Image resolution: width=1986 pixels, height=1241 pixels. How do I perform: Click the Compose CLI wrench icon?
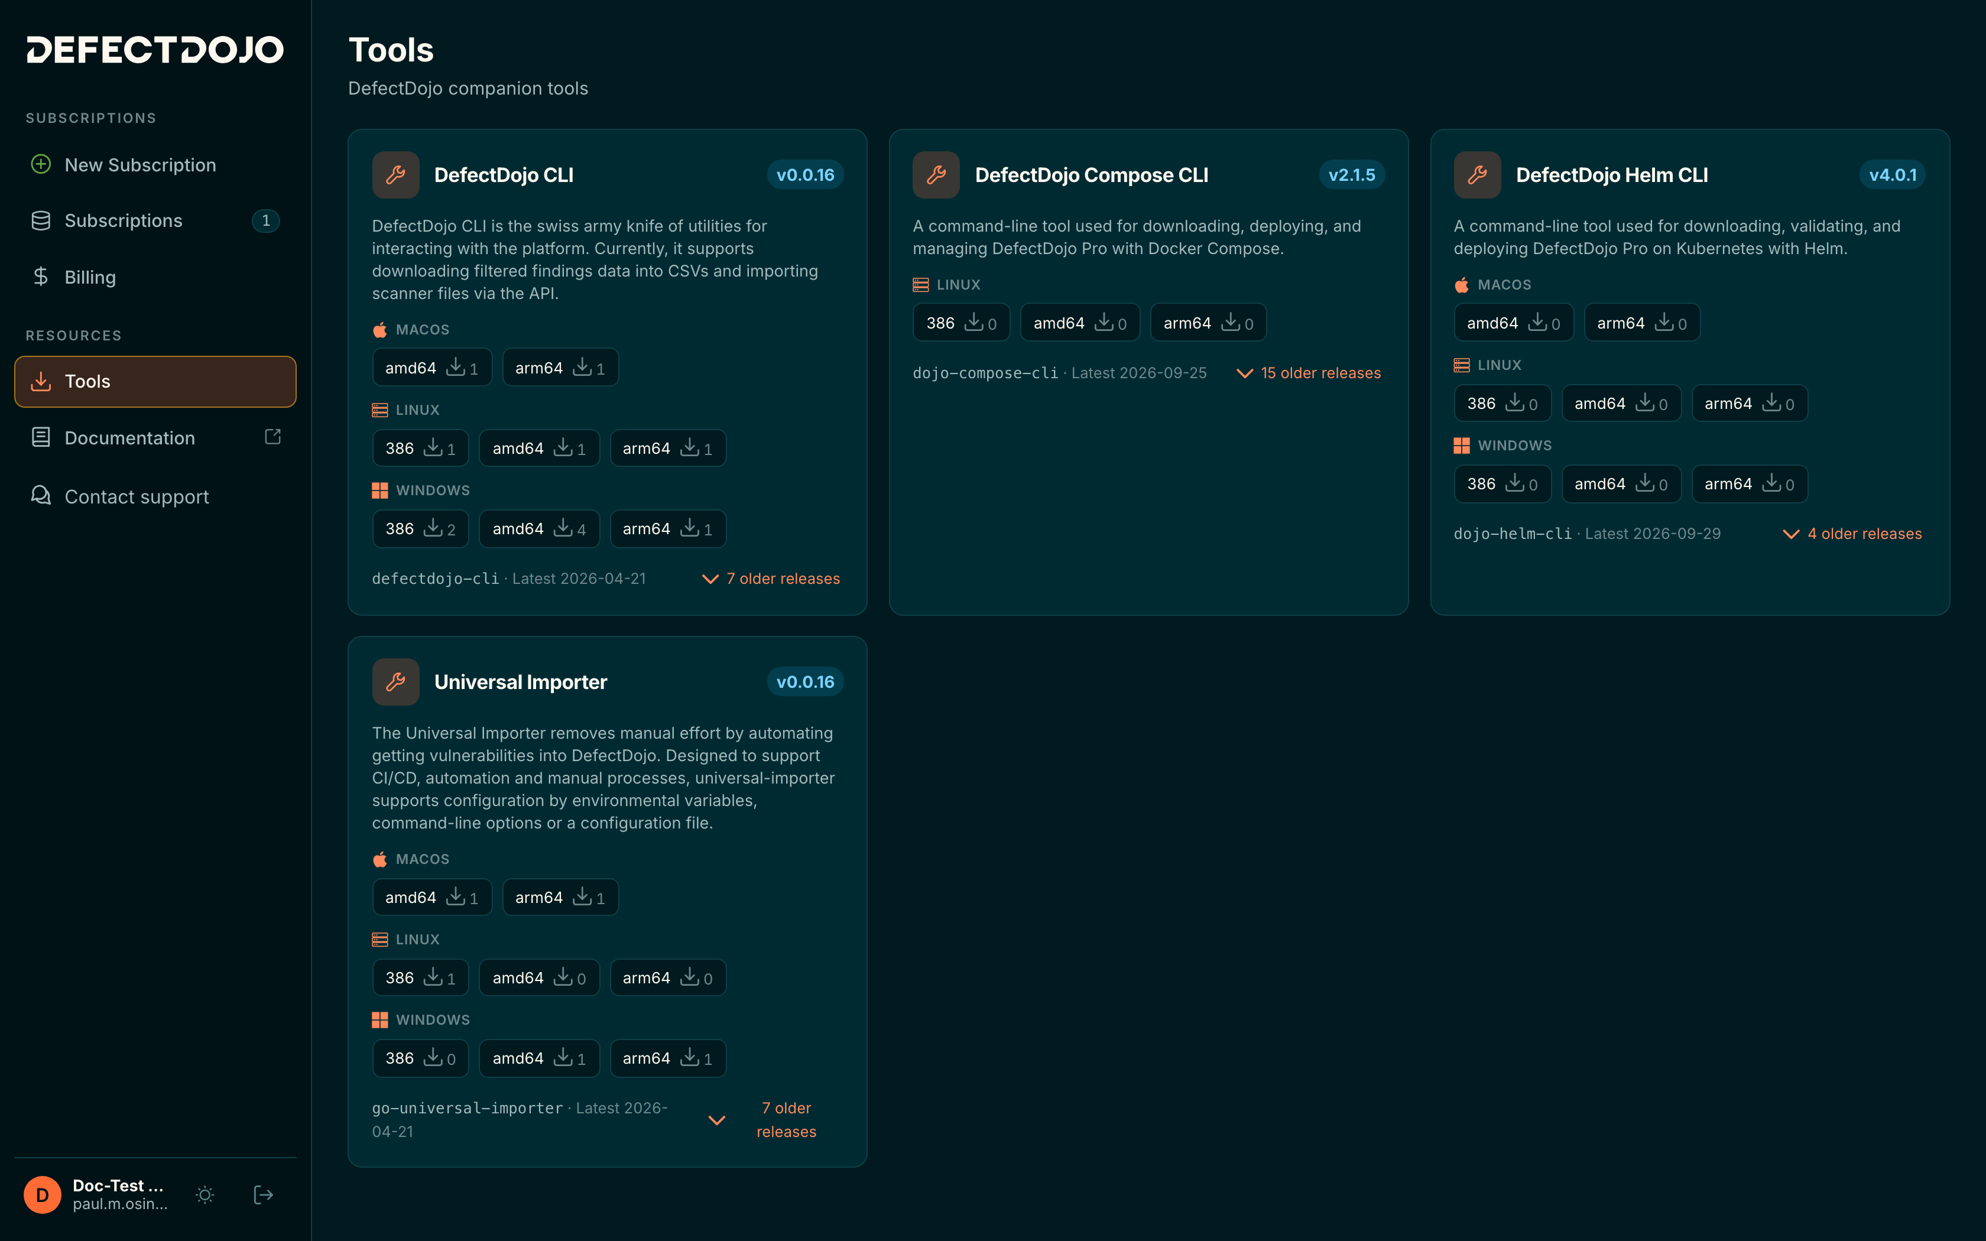tap(936, 175)
